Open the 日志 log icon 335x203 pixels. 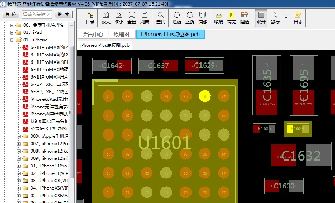[298, 18]
